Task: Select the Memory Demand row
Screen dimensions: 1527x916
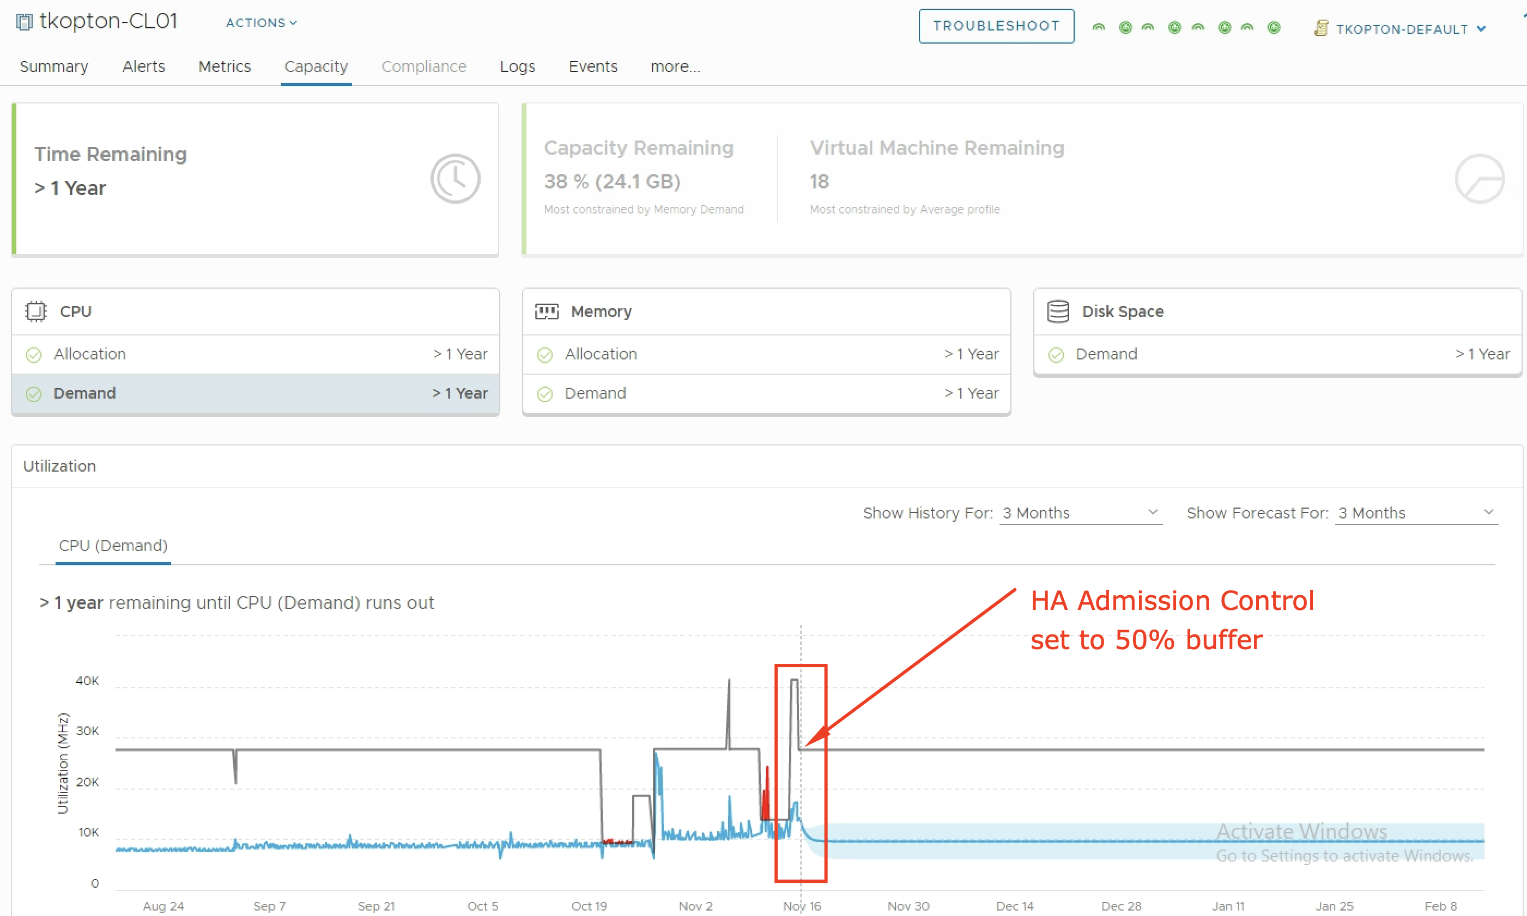Action: 766,393
